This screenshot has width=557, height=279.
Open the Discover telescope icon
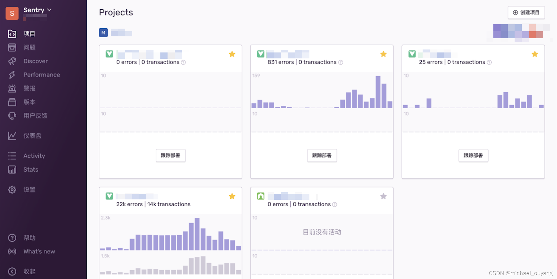12,61
